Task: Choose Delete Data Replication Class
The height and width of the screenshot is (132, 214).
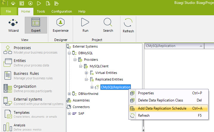Action: coord(169,100)
